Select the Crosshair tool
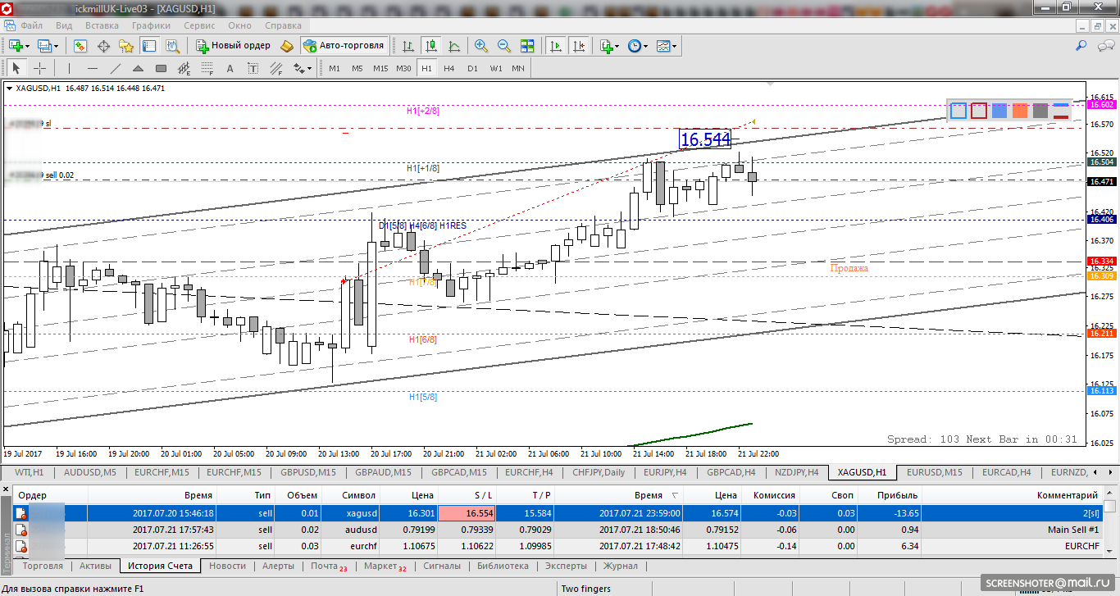Screen dimensions: 1120x596 pos(39,68)
